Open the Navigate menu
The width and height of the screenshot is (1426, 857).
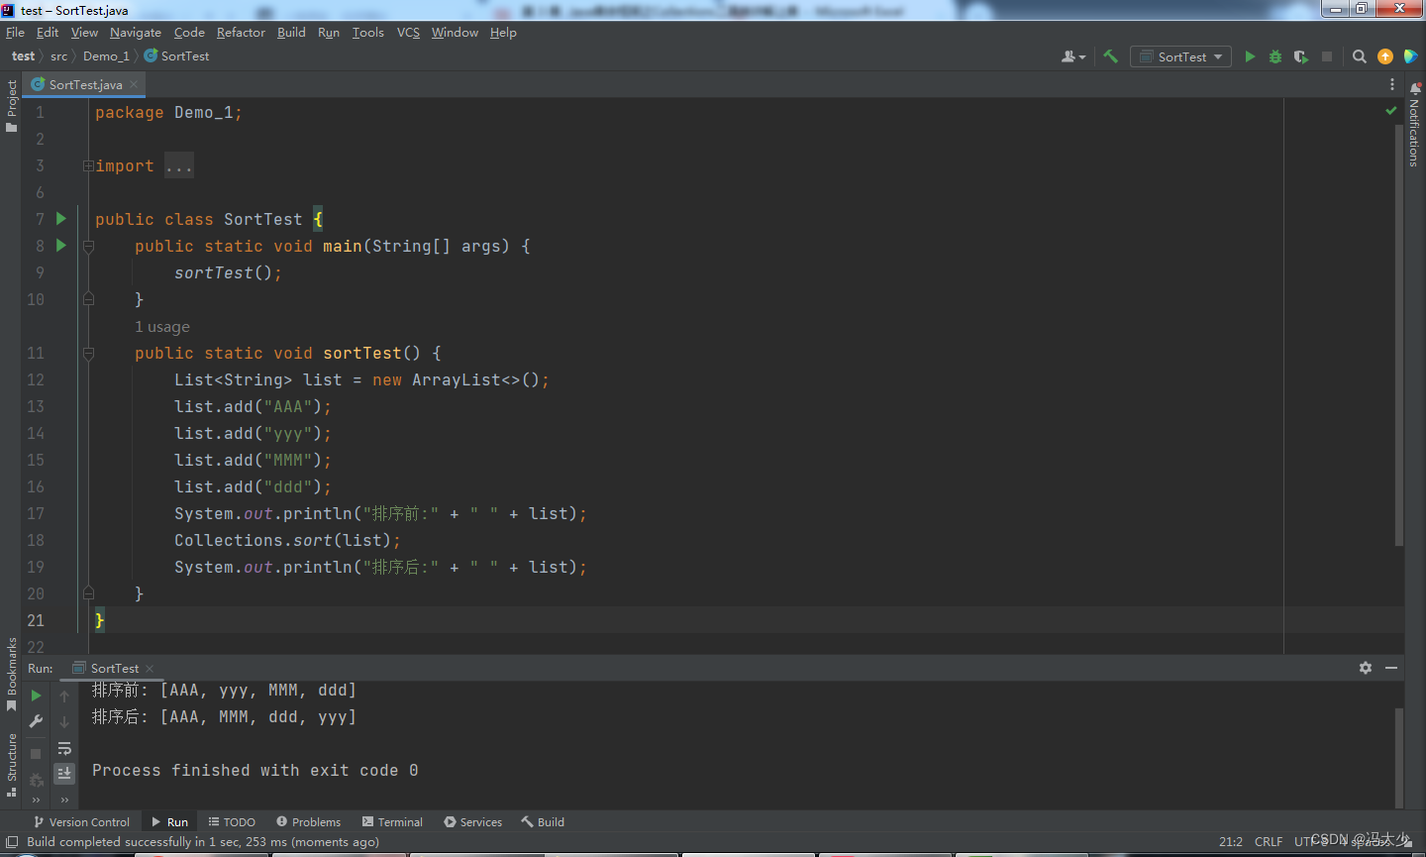point(136,33)
